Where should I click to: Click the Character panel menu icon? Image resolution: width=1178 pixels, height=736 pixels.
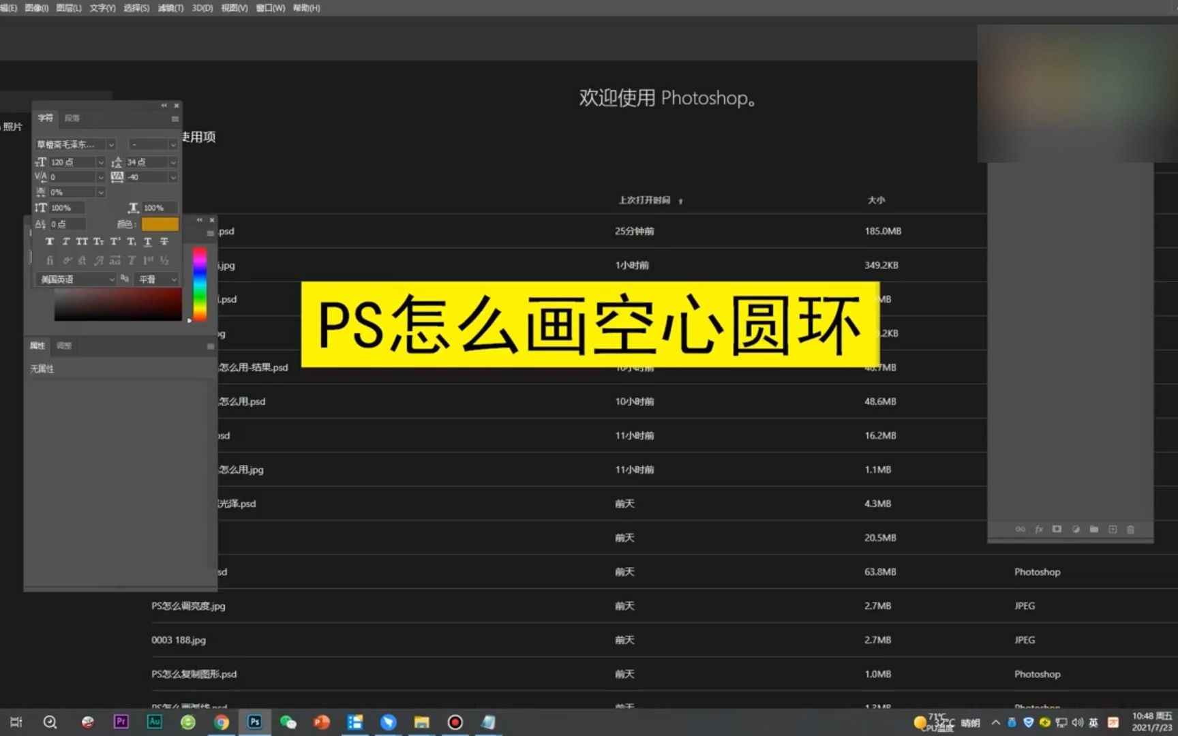(x=175, y=119)
